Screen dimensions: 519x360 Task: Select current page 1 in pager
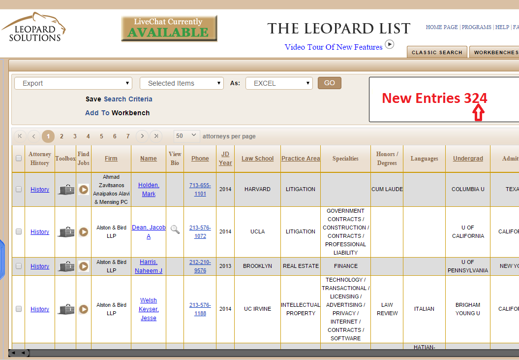(x=48, y=136)
